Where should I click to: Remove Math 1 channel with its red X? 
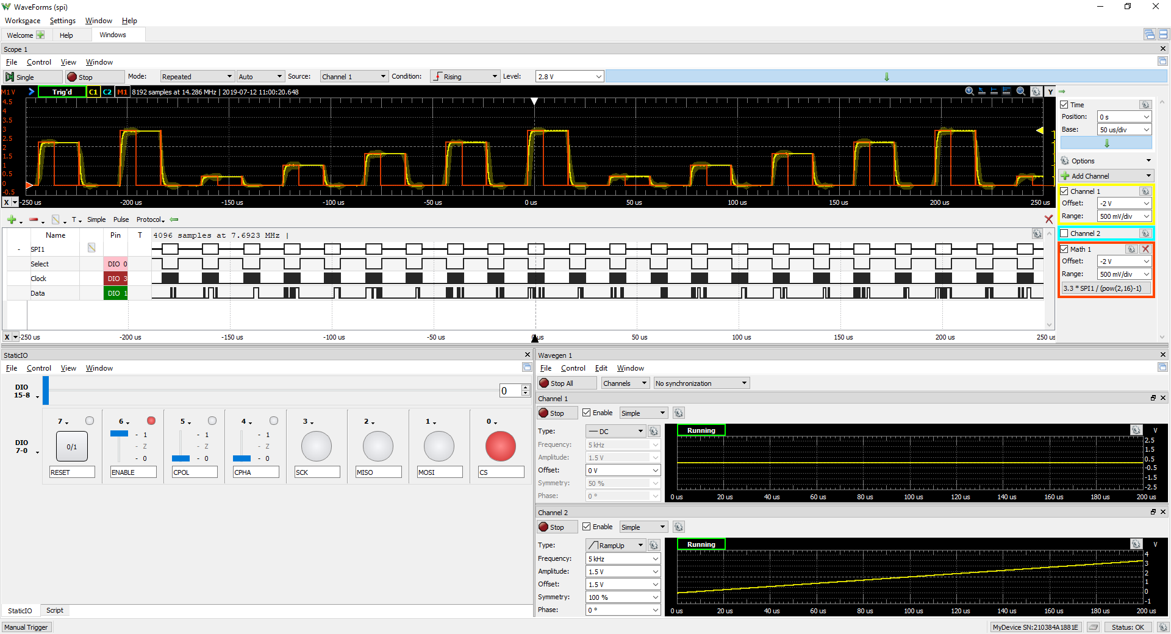point(1145,249)
